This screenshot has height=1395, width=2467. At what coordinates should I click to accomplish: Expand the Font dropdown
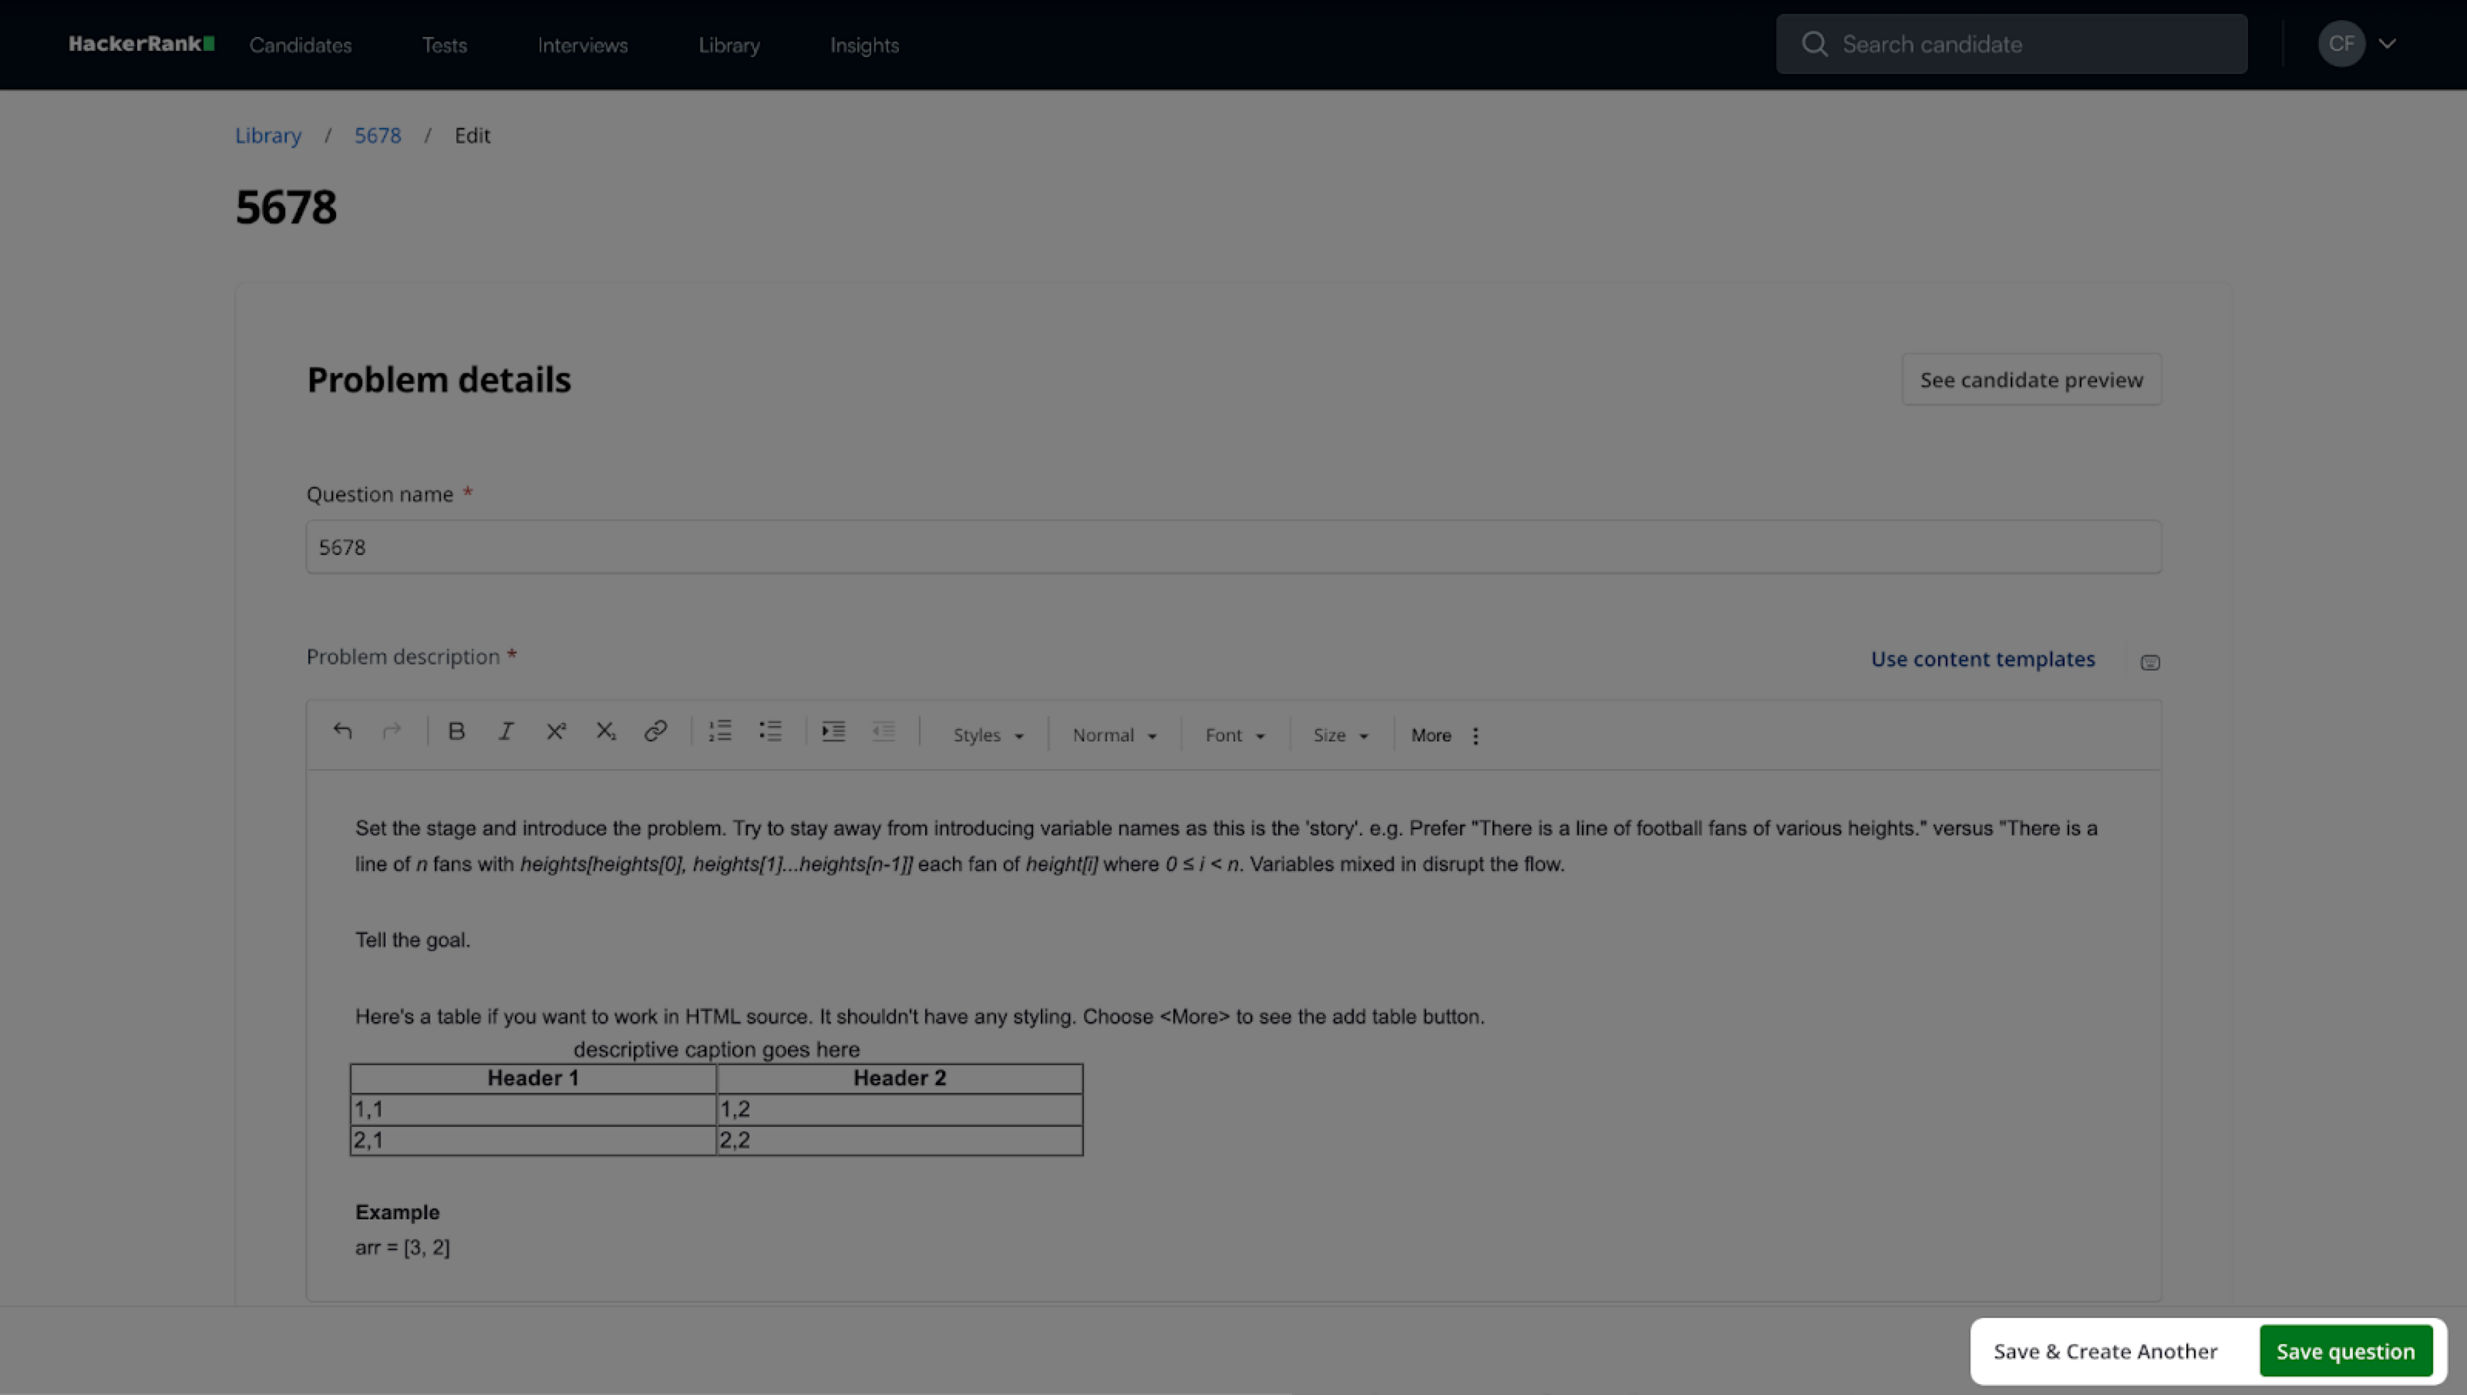(x=1234, y=736)
